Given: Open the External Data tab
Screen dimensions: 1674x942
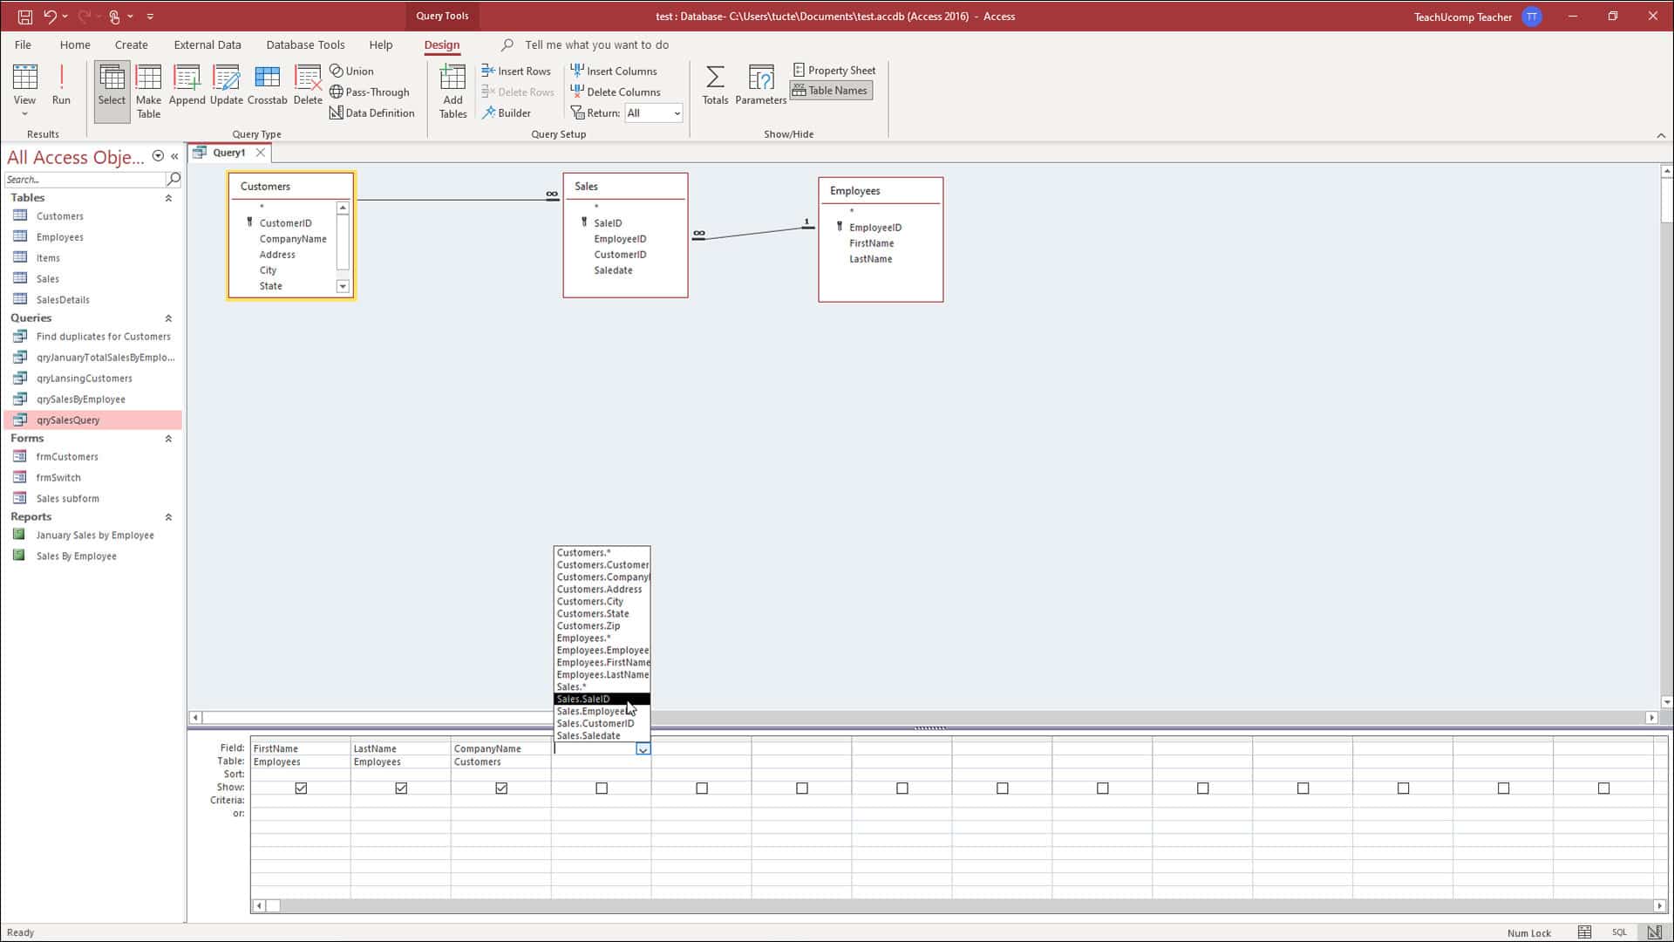Looking at the screenshot, I should (208, 44).
